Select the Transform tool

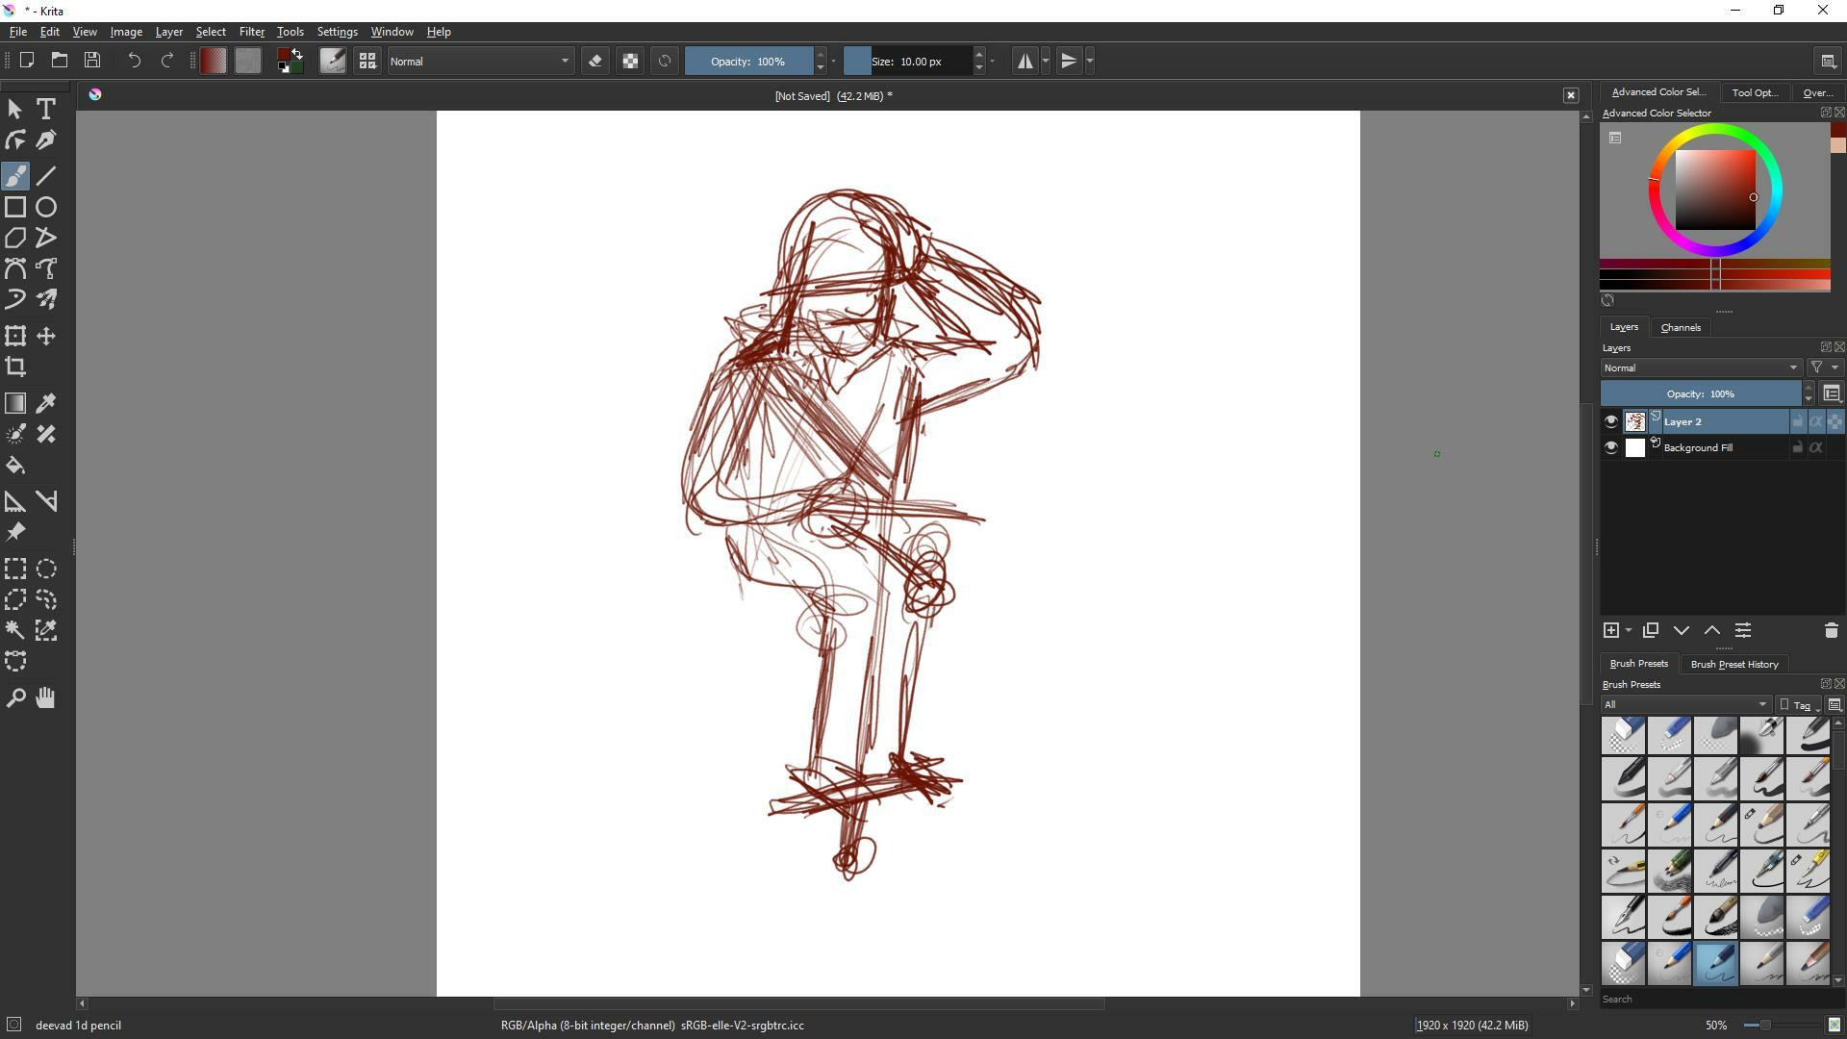(15, 336)
